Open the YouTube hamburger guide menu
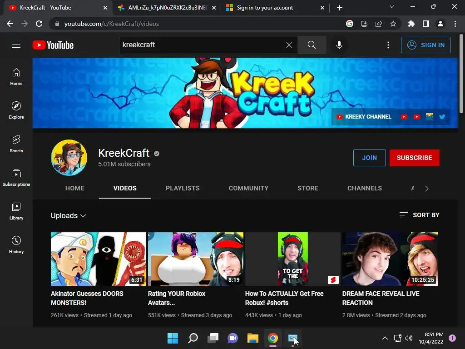The width and height of the screenshot is (465, 349). 16,45
